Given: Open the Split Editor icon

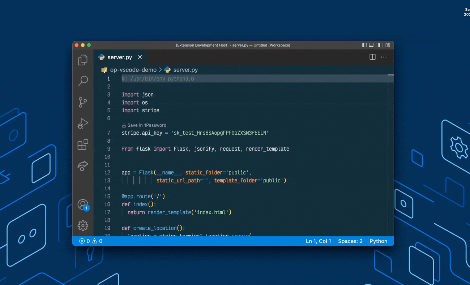Looking at the screenshot, I should point(372,57).
